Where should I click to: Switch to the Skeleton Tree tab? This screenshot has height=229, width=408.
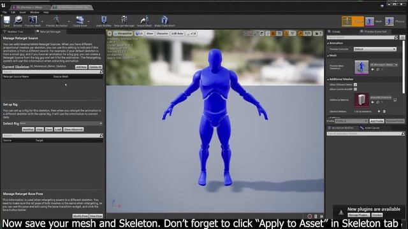coord(15,32)
